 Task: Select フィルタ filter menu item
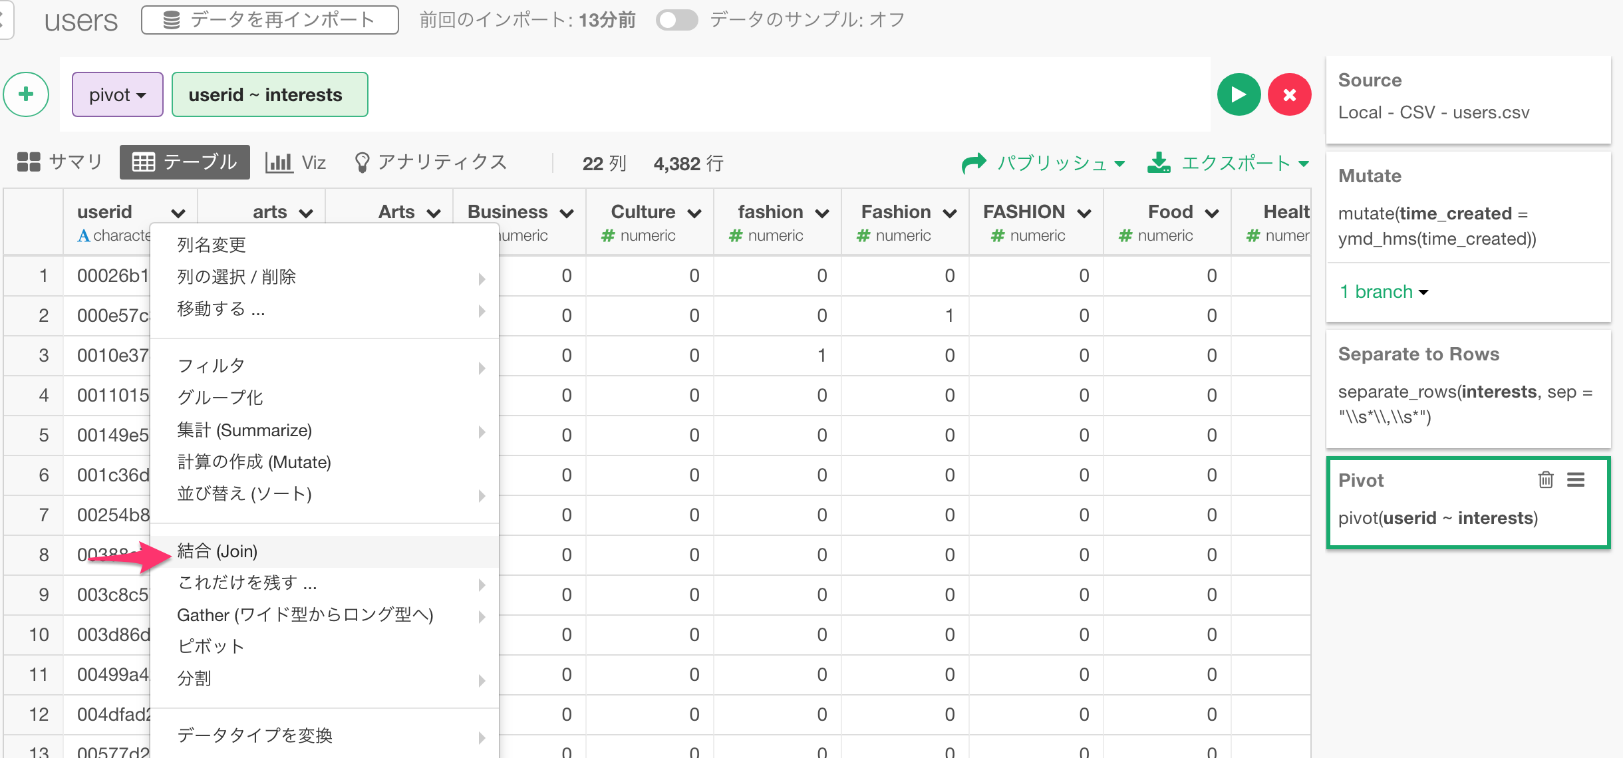(x=325, y=366)
